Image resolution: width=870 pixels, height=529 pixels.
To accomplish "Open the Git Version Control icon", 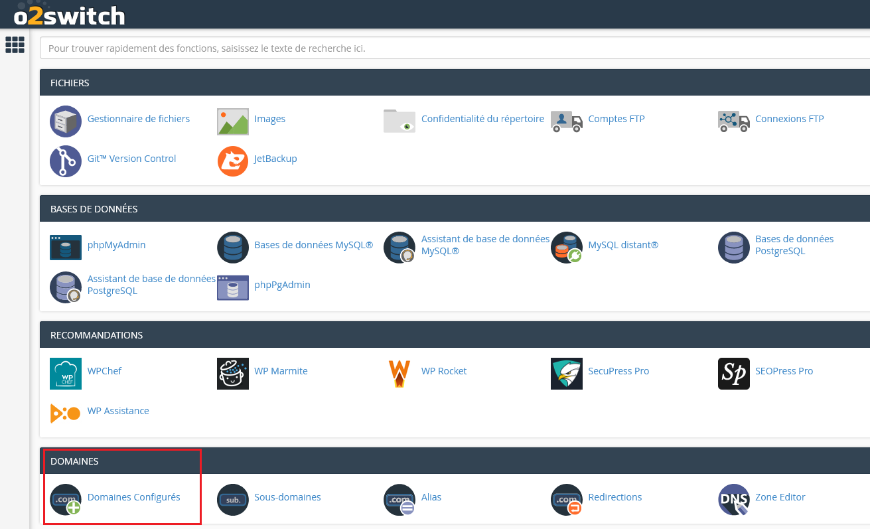I will point(66,161).
